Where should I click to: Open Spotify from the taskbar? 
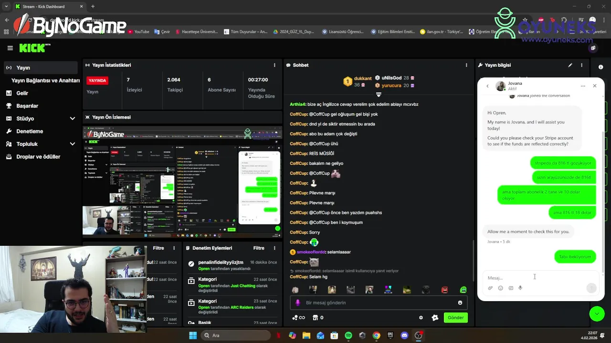(348, 335)
